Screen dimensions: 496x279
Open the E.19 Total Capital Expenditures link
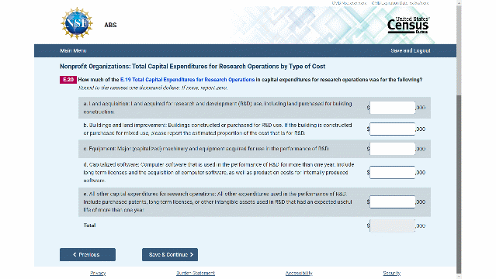187,80
